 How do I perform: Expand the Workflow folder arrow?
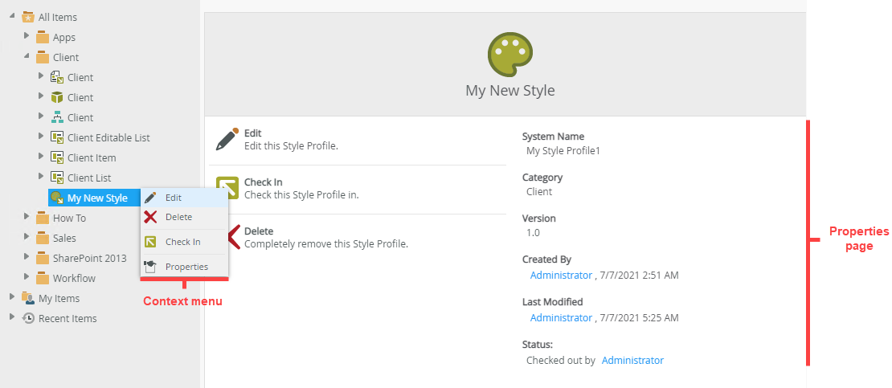(x=27, y=278)
